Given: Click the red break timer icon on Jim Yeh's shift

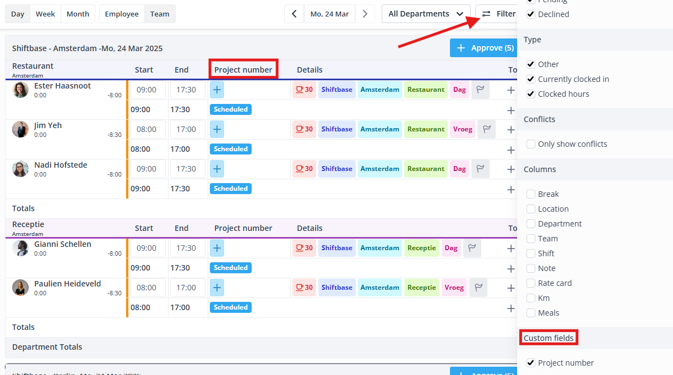Looking at the screenshot, I should tap(304, 129).
